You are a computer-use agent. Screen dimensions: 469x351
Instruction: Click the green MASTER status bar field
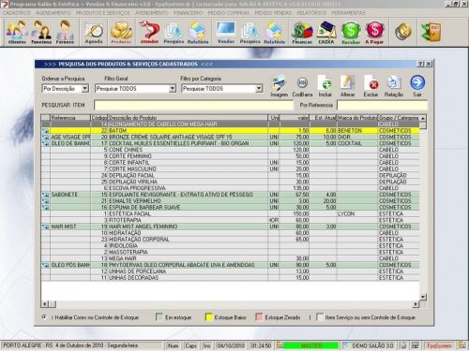click(x=311, y=345)
